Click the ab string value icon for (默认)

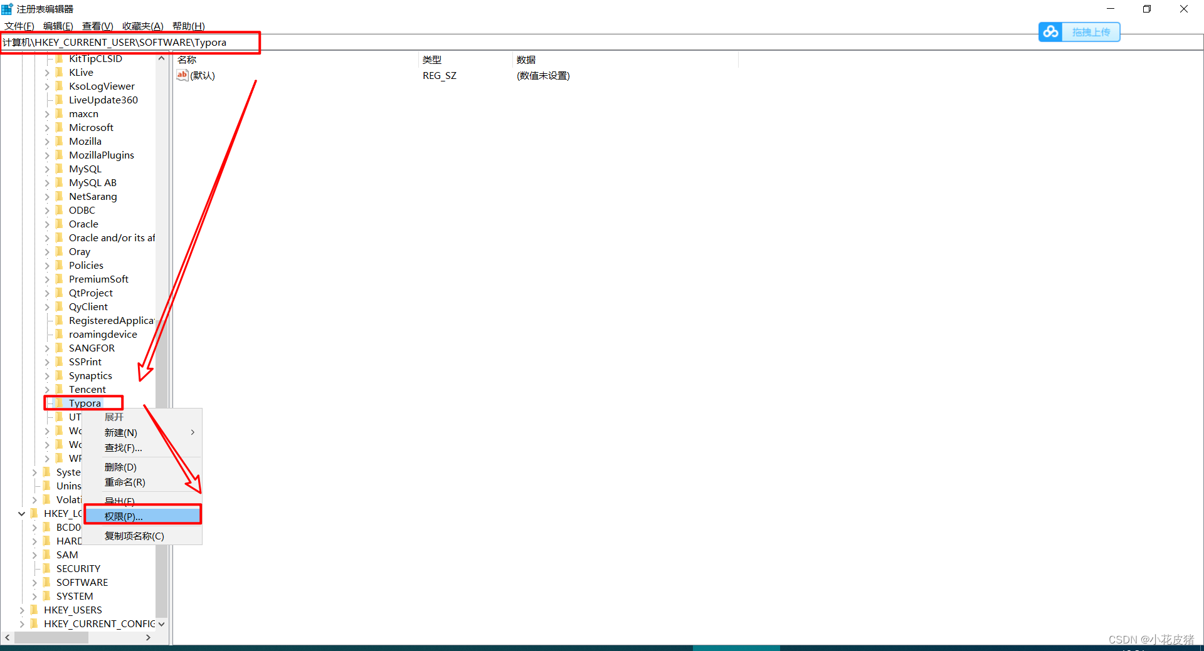[x=182, y=75]
